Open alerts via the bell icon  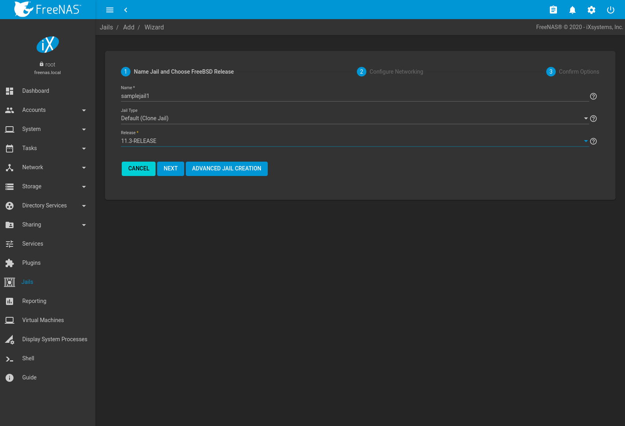(572, 10)
